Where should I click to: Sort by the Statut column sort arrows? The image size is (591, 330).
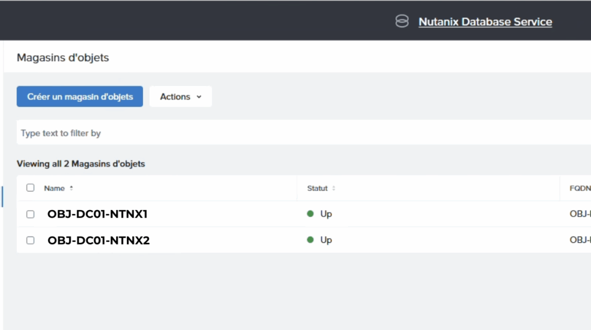coord(334,188)
